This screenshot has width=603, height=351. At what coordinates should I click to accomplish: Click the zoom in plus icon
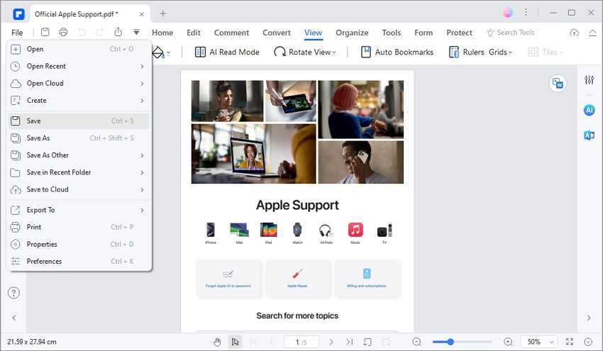508,341
